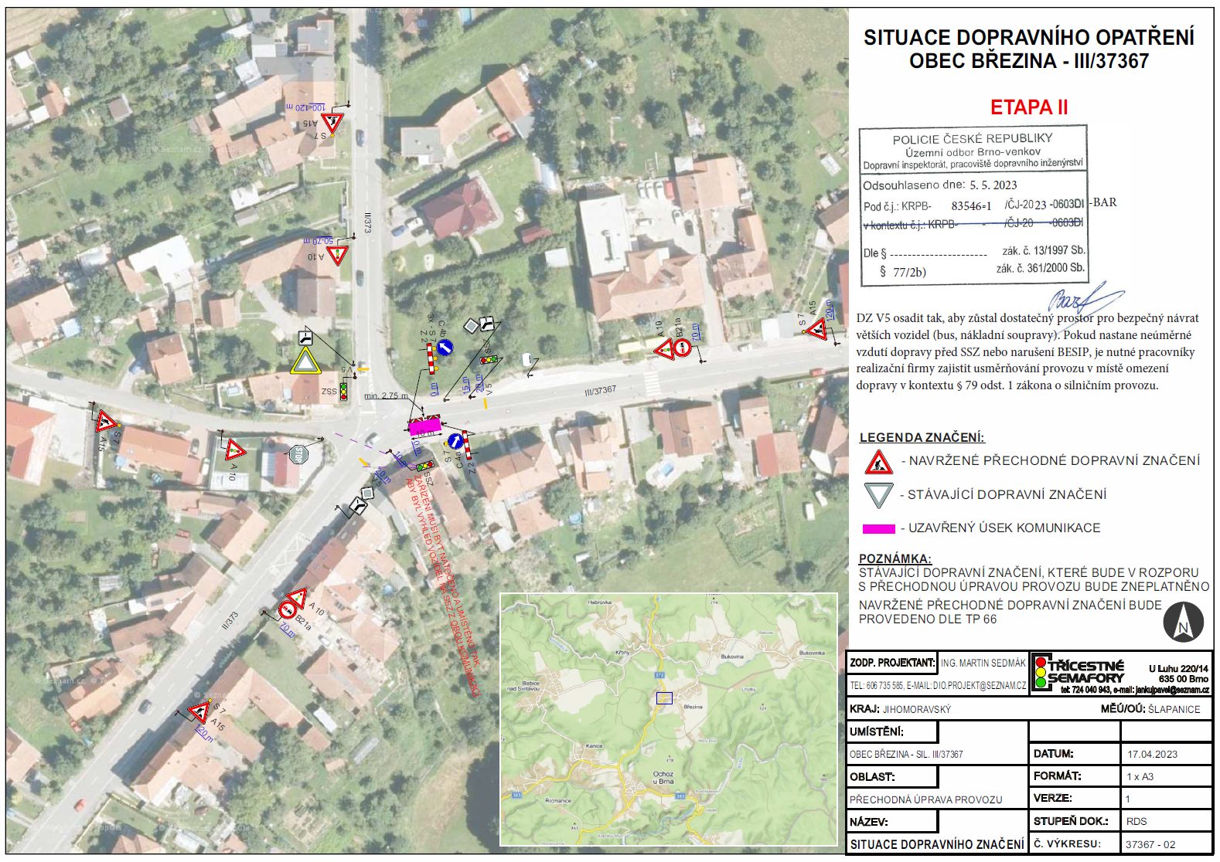Viewport: 1220px width, 862px height.
Task: Click 'UZAVŘENÝ ÚSEK KOMUNIKACE' legend text
Action: pyautogui.click(x=1004, y=528)
